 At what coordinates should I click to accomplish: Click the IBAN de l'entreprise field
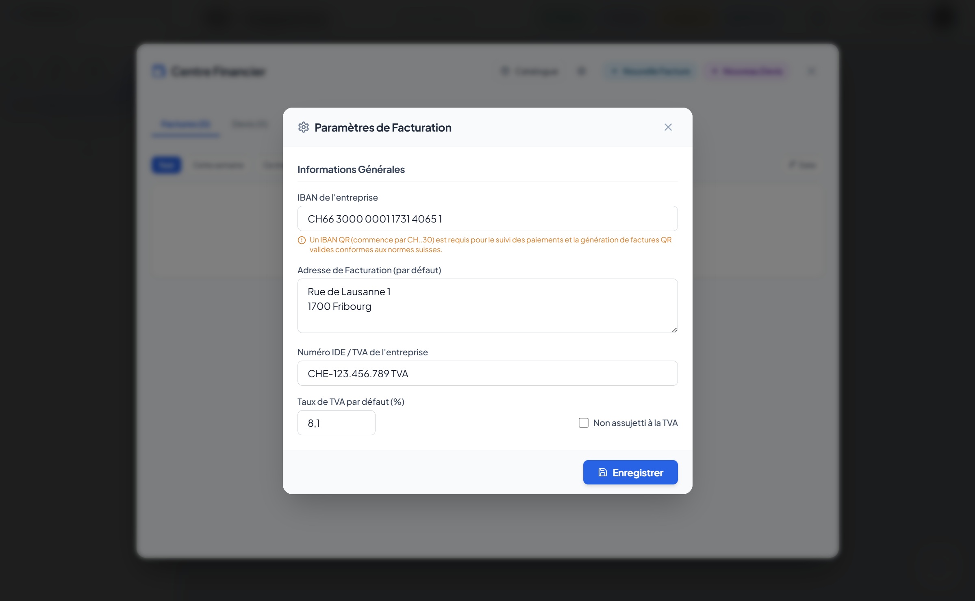tap(487, 218)
